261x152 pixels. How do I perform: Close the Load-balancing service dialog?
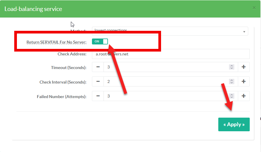254,8
